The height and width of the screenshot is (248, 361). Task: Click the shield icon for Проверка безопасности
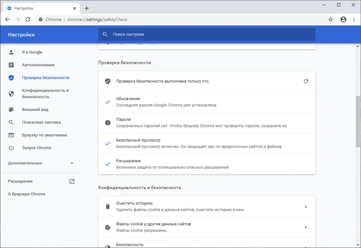pos(10,77)
